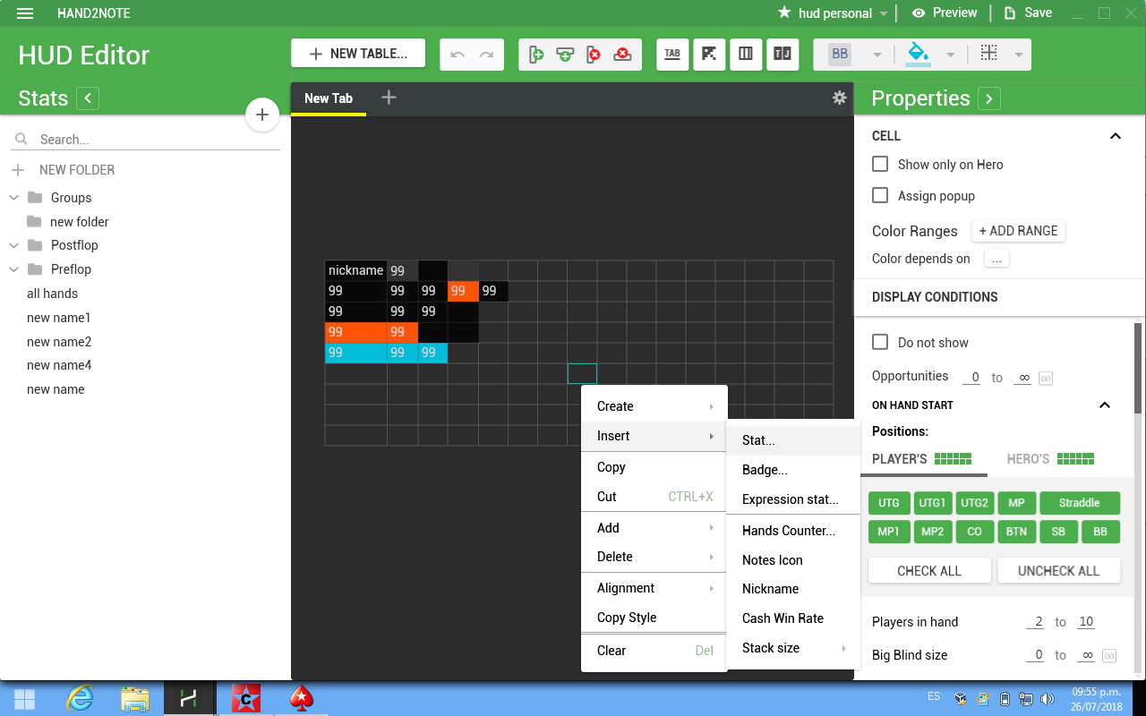Click the undo arrow in toolbar
Image resolution: width=1146 pixels, height=716 pixels.
coord(458,55)
